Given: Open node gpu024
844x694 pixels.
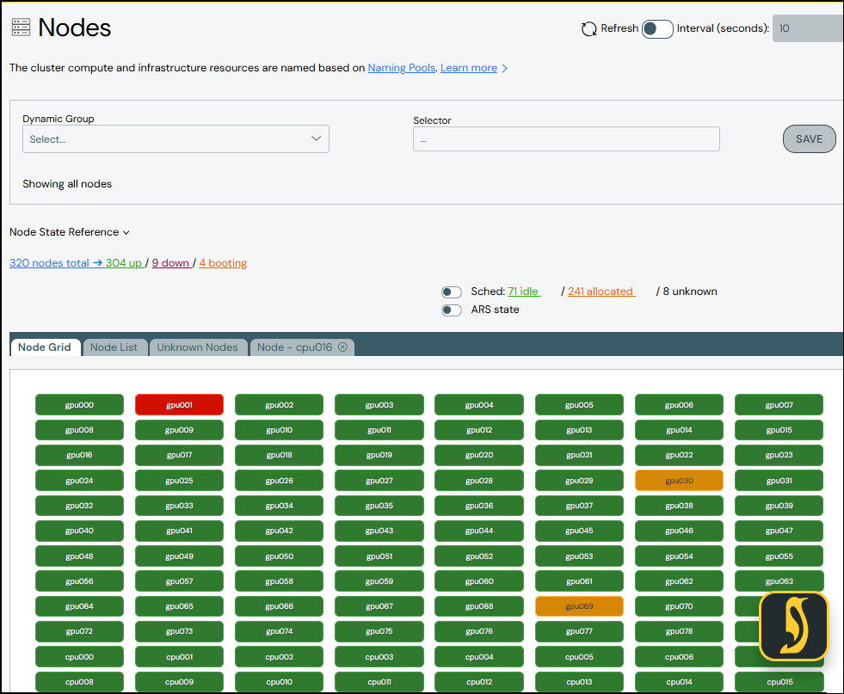Looking at the screenshot, I should [80, 481].
